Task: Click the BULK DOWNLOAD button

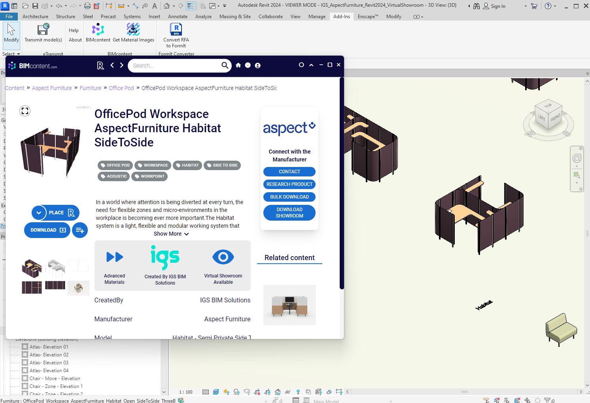Action: pos(289,197)
